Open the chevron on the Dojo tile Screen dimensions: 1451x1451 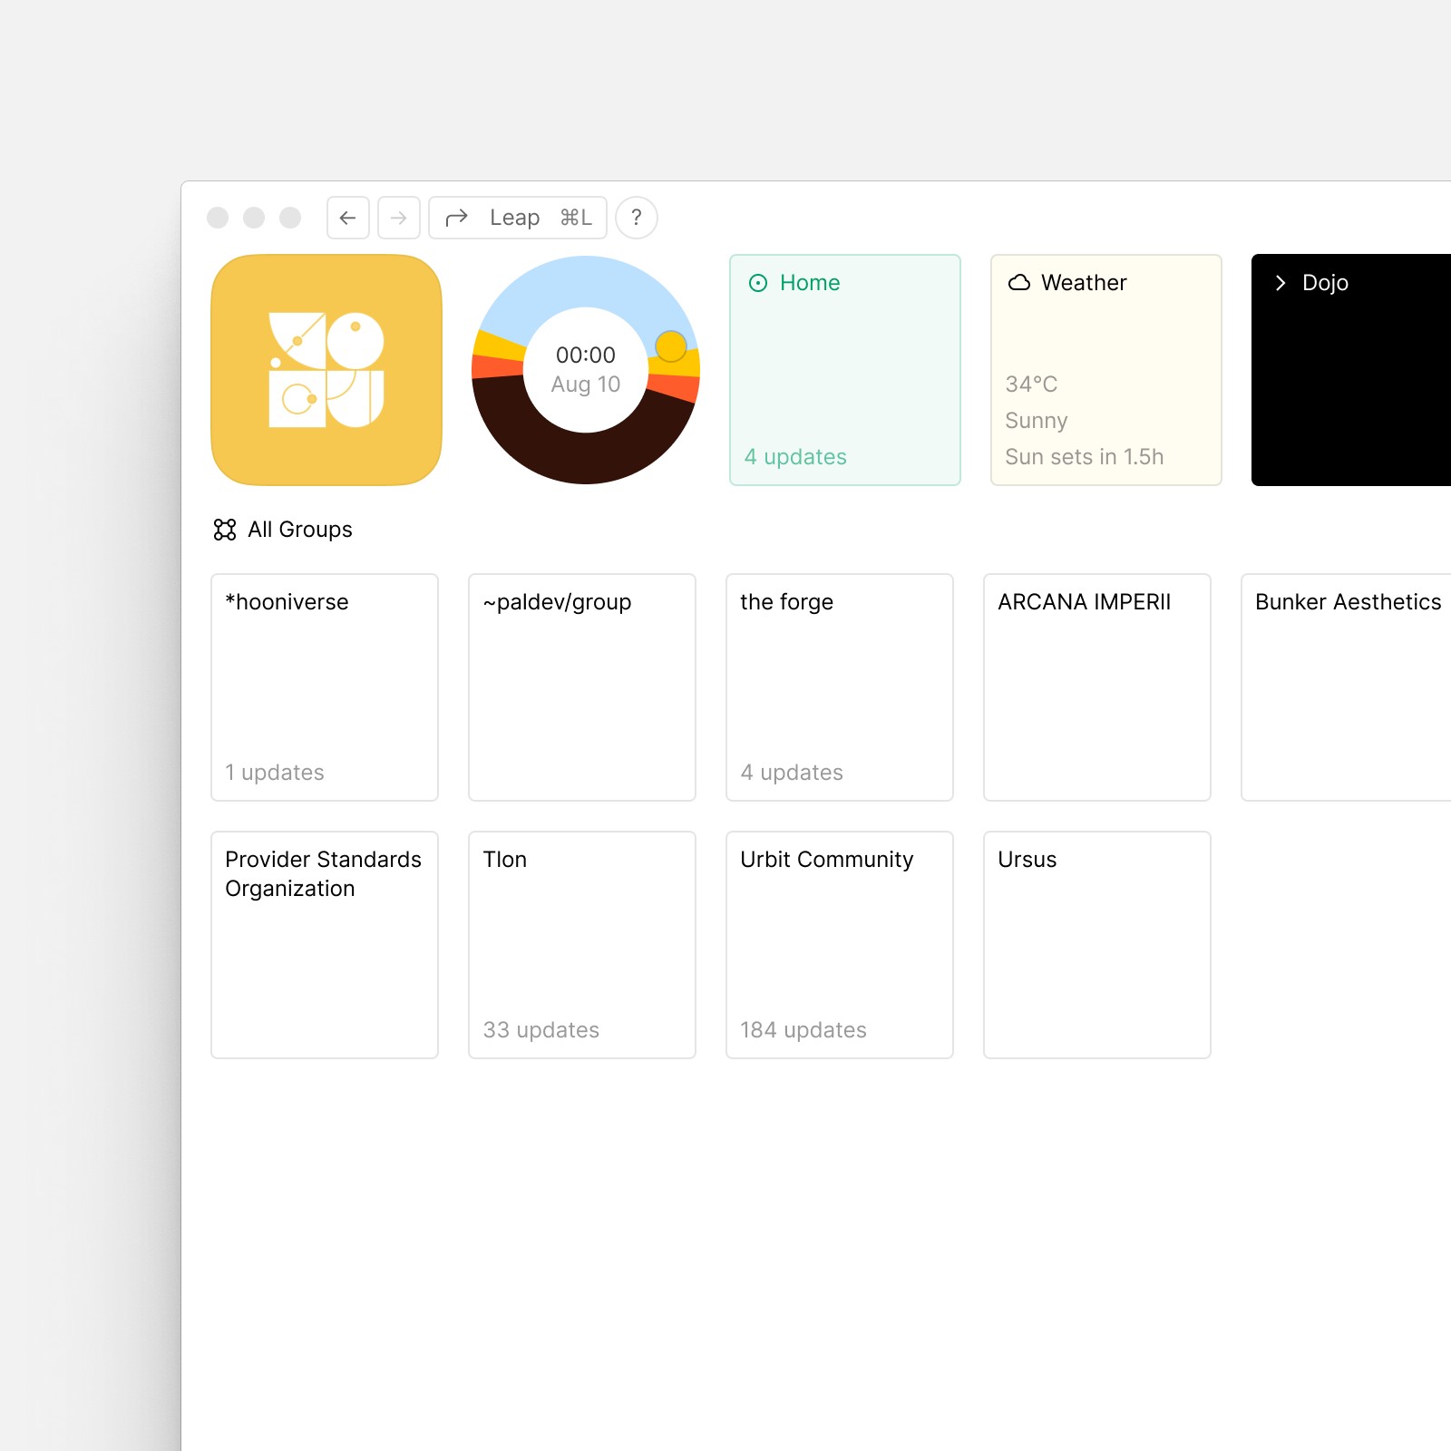point(1280,283)
